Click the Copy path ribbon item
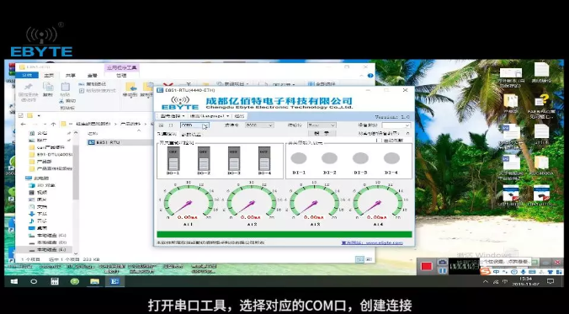The image size is (569, 314). tap(93, 84)
